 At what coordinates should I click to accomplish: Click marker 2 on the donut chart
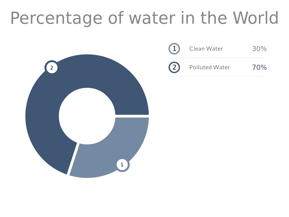[52, 68]
